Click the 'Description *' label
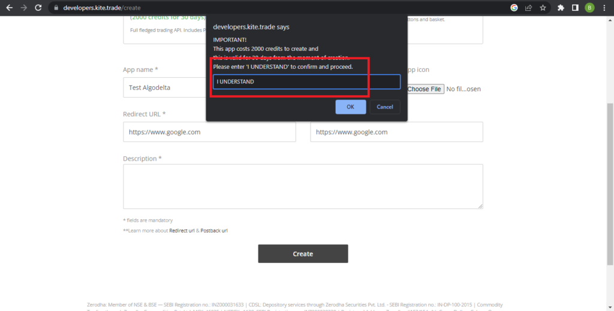 [x=142, y=159]
